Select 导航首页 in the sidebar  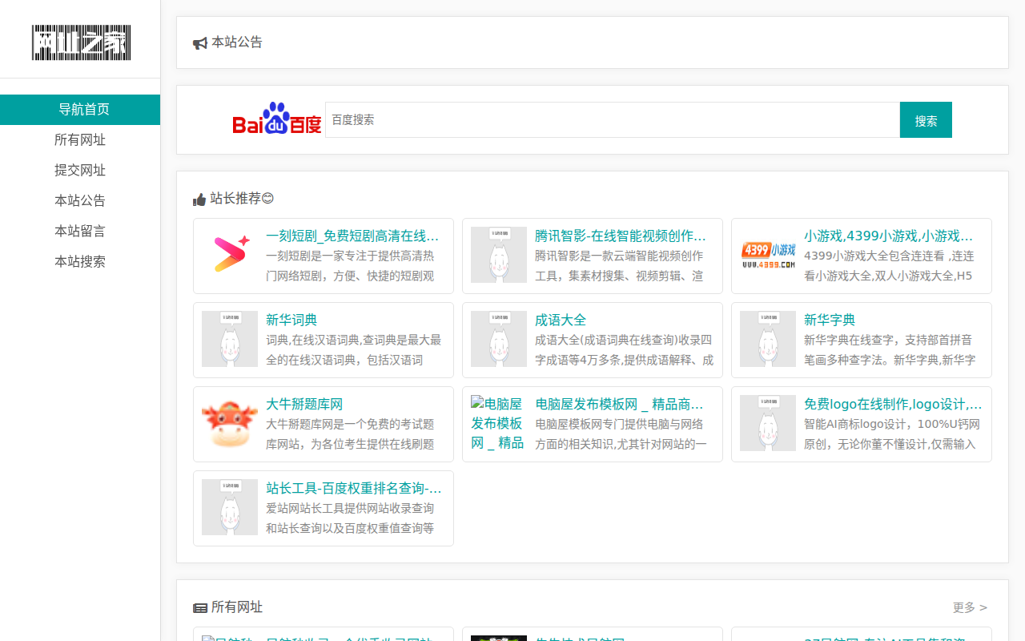coord(80,110)
